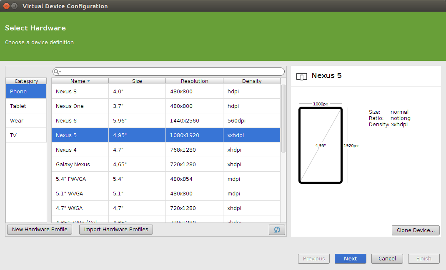
Task: Click the hdpi density cell for Nexus S
Action: (252, 92)
